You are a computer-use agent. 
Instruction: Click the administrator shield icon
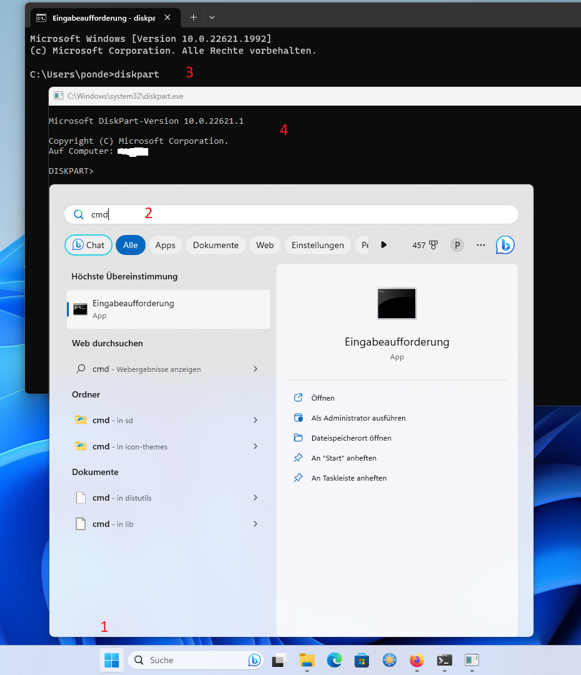coord(298,417)
